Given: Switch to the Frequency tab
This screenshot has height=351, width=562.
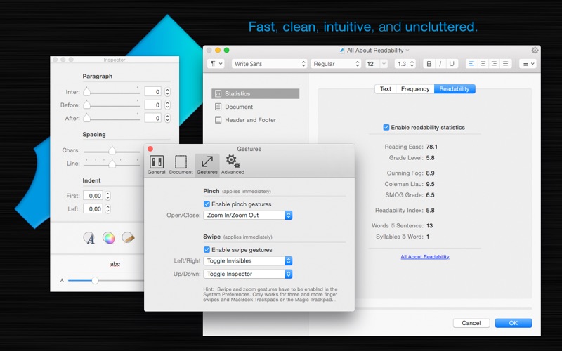Looking at the screenshot, I should pyautogui.click(x=414, y=89).
